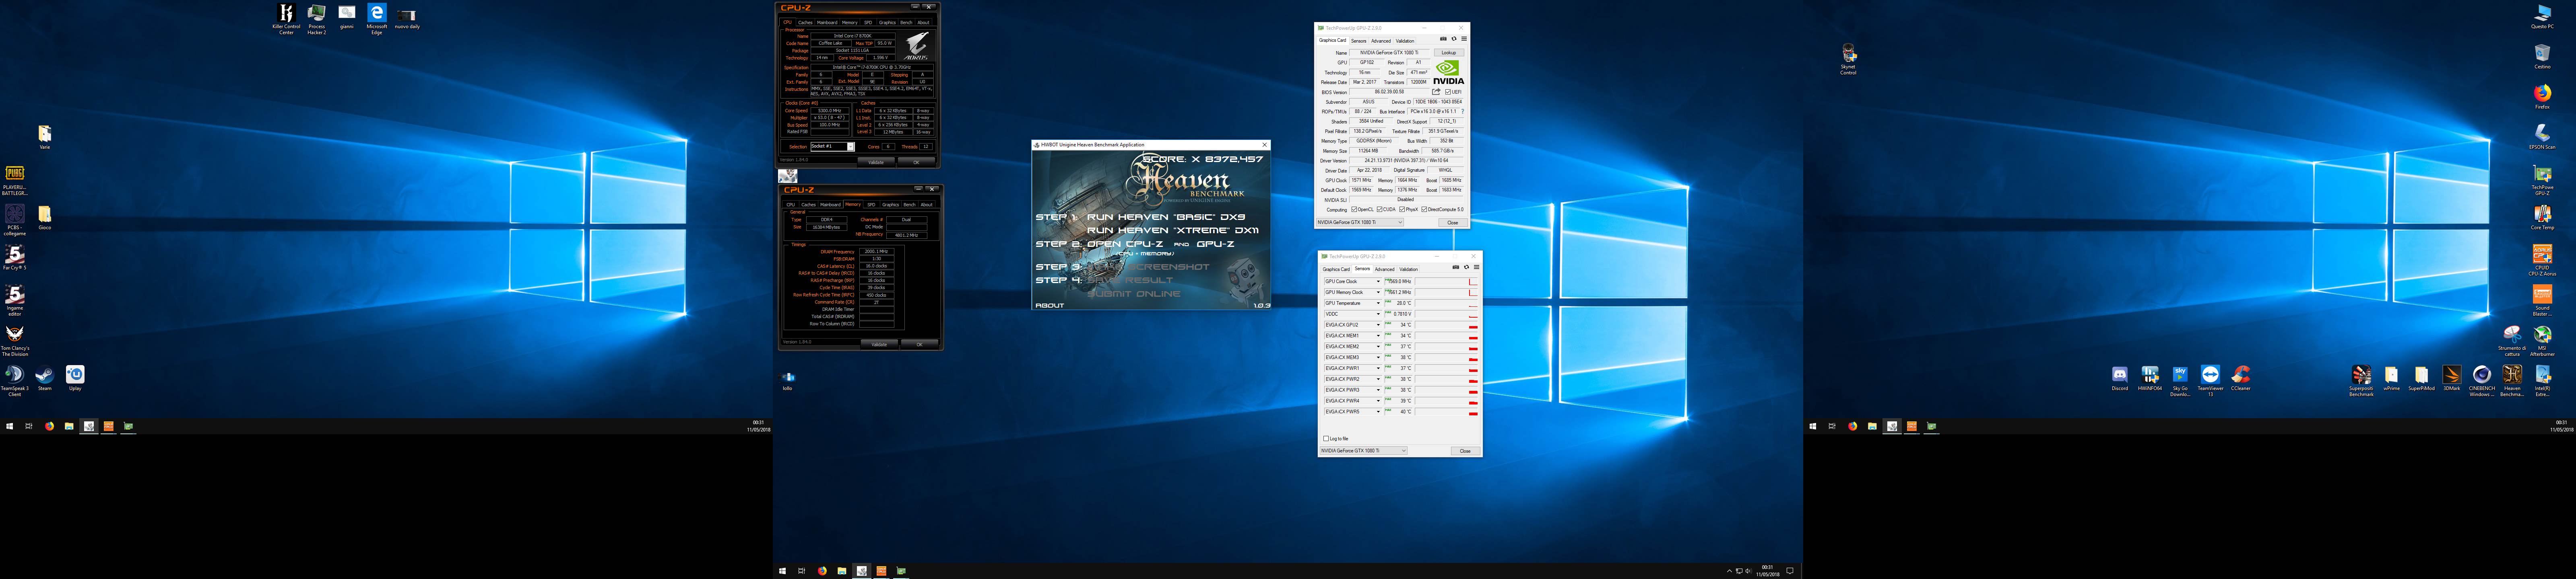Open Bench tab in lower CPU-Z memory window
The height and width of the screenshot is (579, 2576).
[x=909, y=205]
